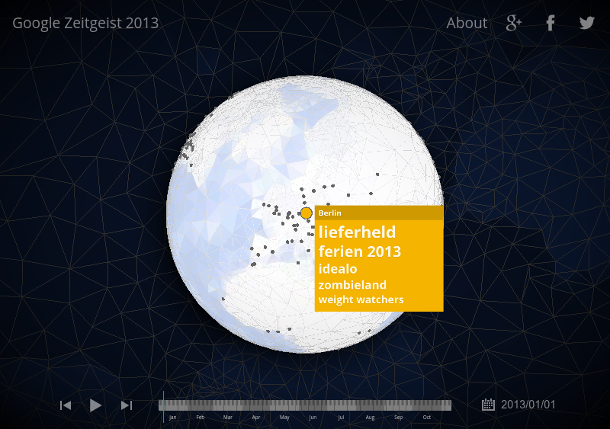This screenshot has height=429, width=610.
Task: Select the 'lieferheld' search term
Action: click(357, 232)
